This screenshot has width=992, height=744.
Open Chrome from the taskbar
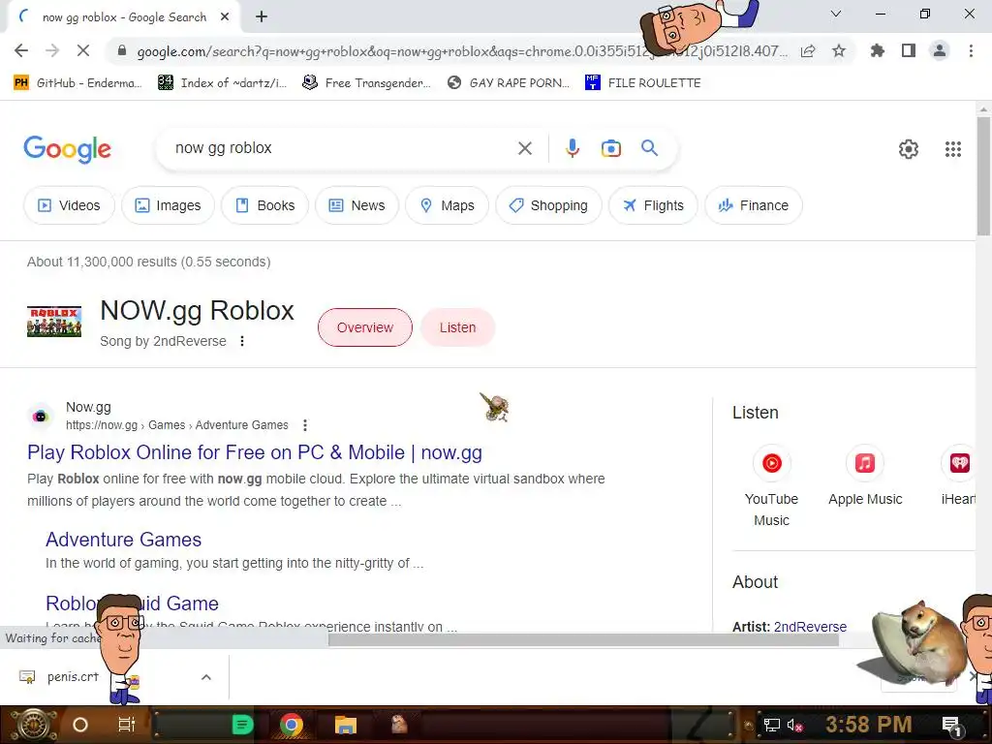click(291, 725)
